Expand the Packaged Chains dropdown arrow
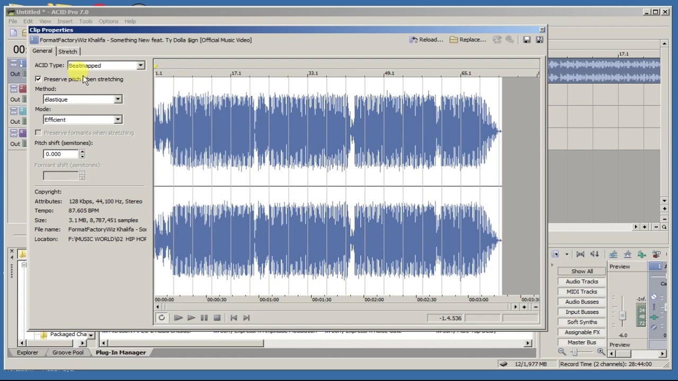The width and height of the screenshot is (678, 381). 91,335
